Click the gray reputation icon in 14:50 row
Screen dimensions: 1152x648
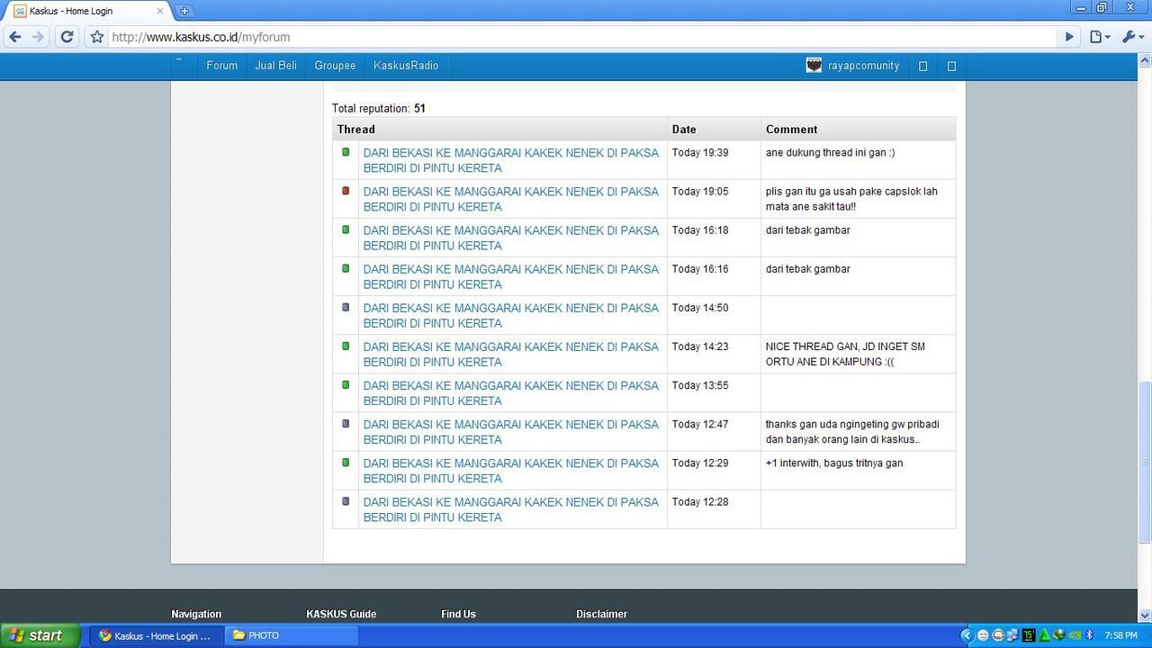(x=346, y=307)
